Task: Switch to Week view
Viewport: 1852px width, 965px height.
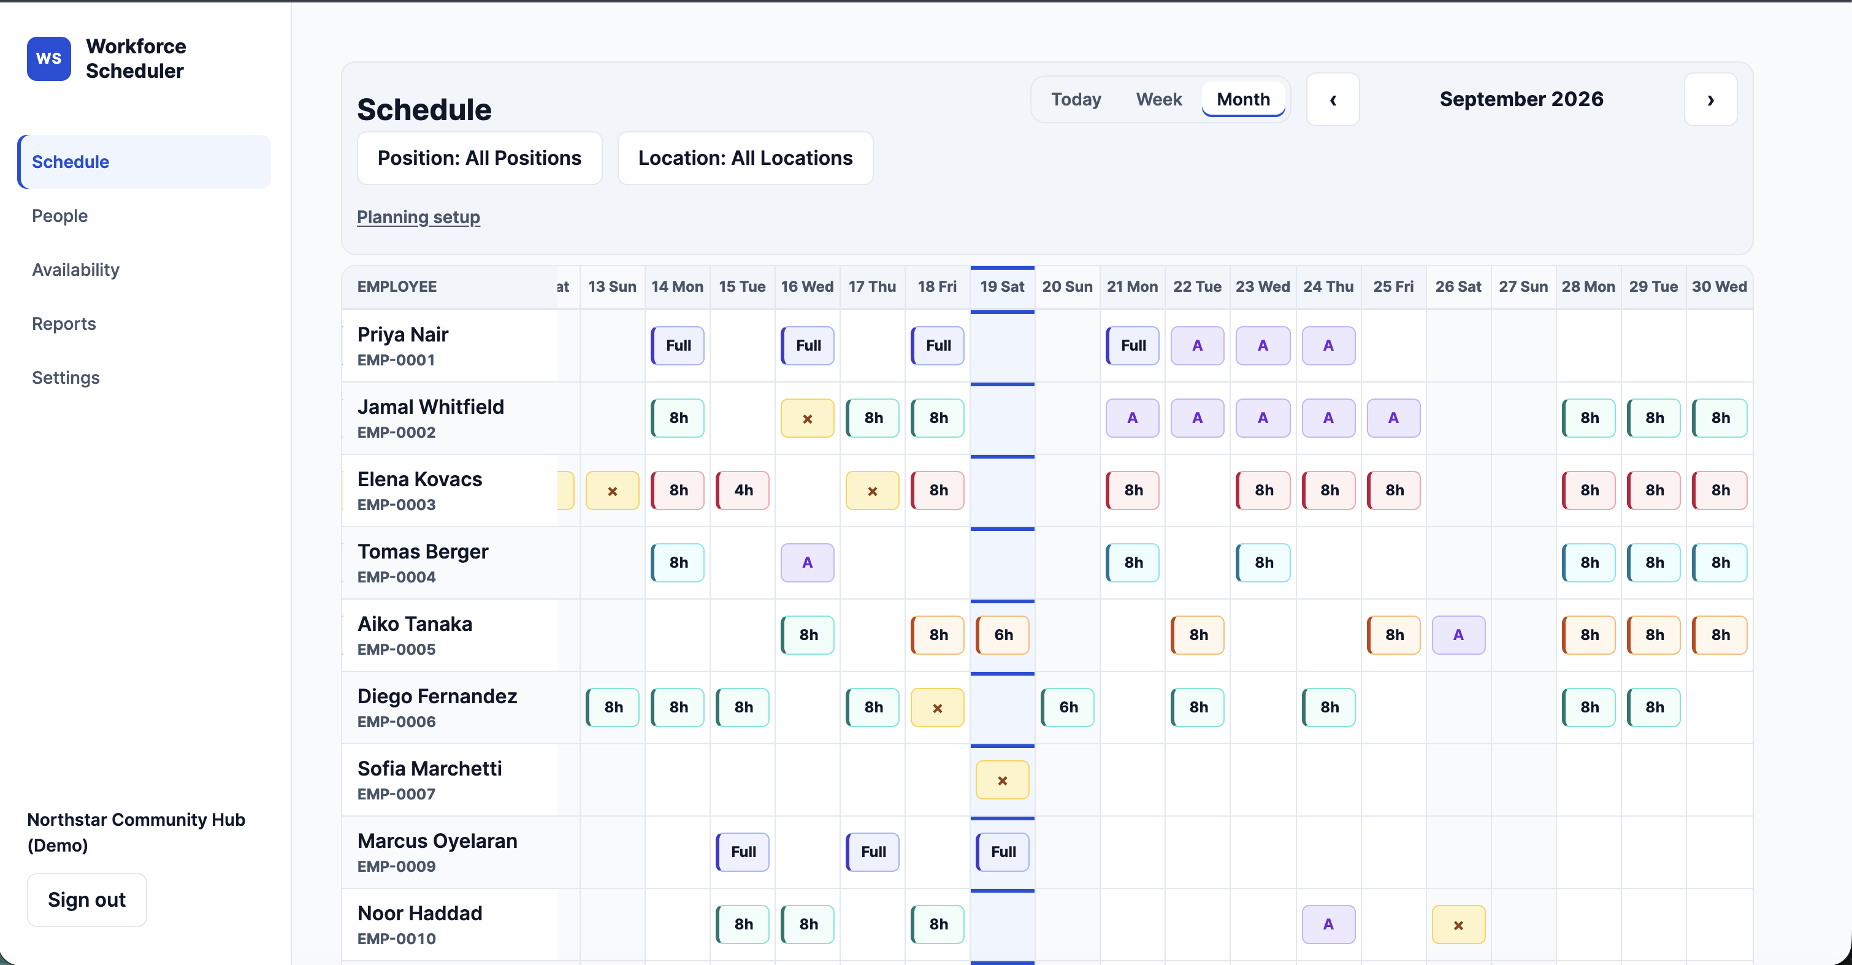Action: (1158, 99)
